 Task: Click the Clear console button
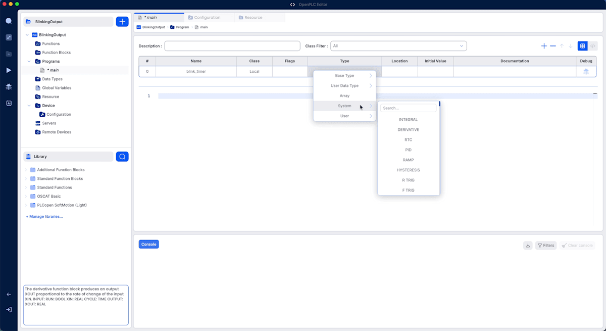pyautogui.click(x=577, y=246)
